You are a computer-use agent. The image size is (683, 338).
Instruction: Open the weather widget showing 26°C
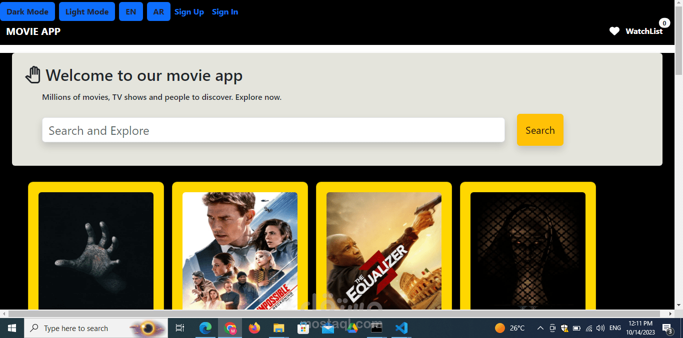click(x=509, y=328)
